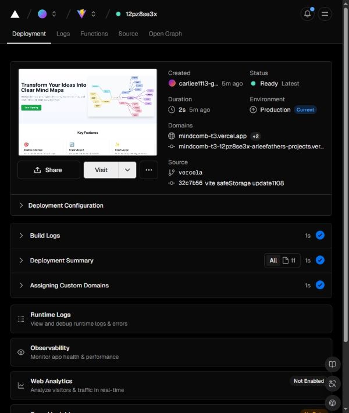Screen dimensions: 349x413
Task: Expand the Deployment Summary section
Action: pyautogui.click(x=171, y=261)
